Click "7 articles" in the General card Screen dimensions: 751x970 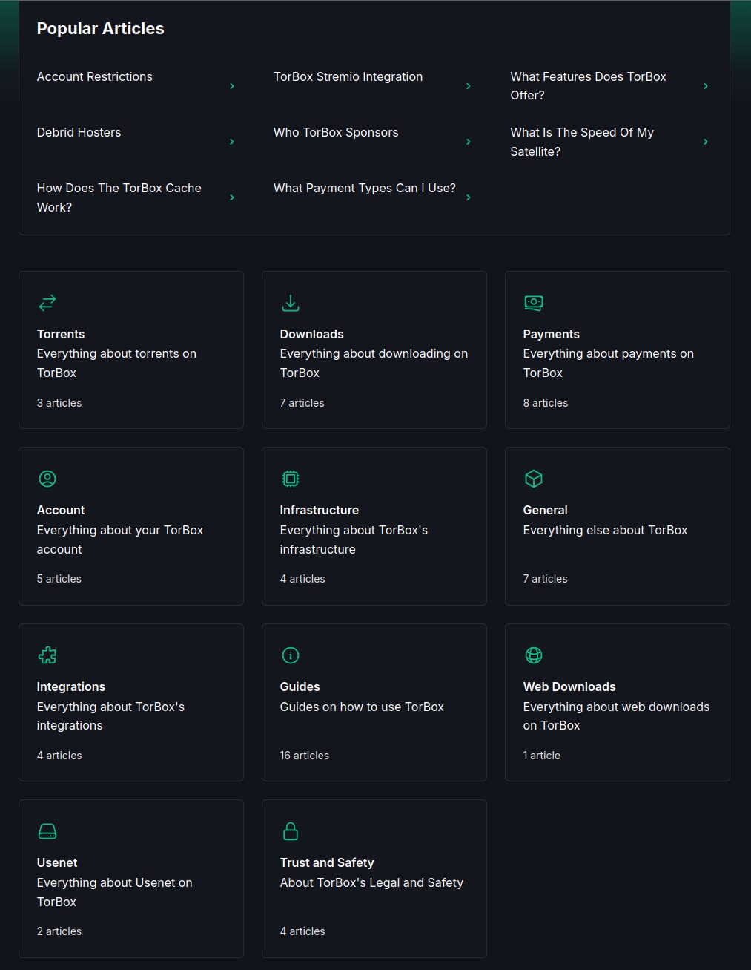(x=546, y=579)
